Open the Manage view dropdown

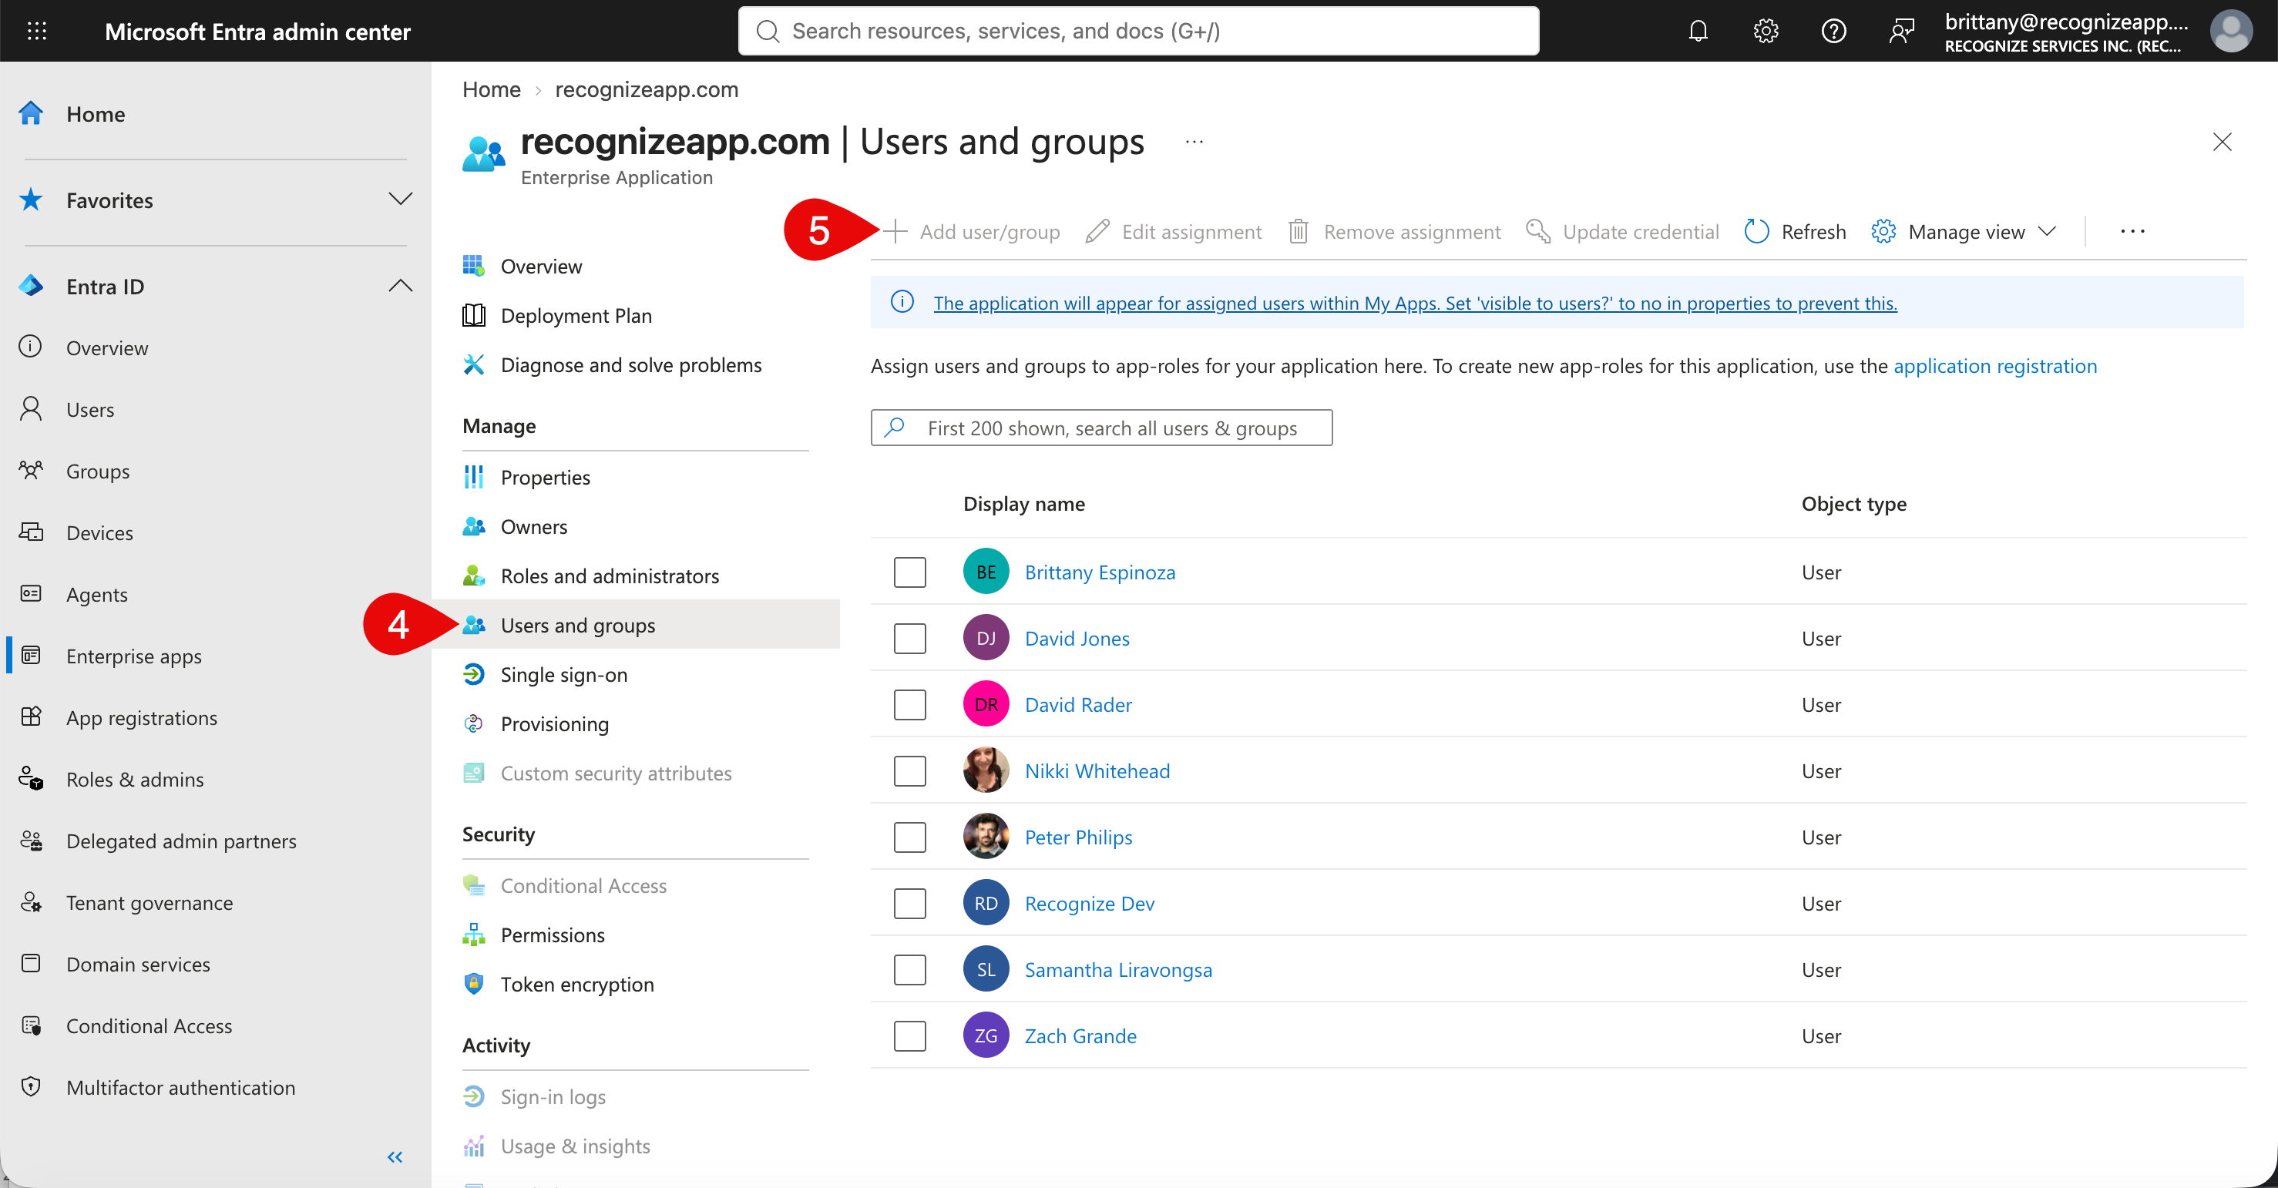pos(1964,232)
